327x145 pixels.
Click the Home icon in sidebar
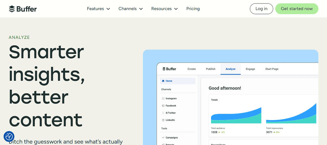163,81
